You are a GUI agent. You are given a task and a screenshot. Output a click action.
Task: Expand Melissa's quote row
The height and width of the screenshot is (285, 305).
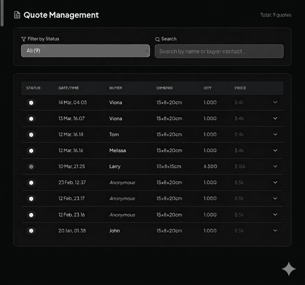275,150
